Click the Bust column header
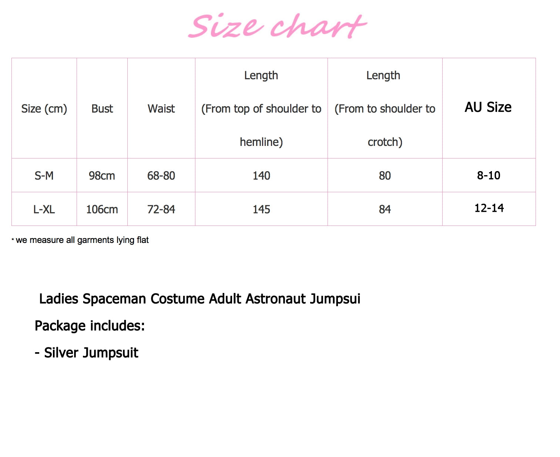 pyautogui.click(x=102, y=109)
